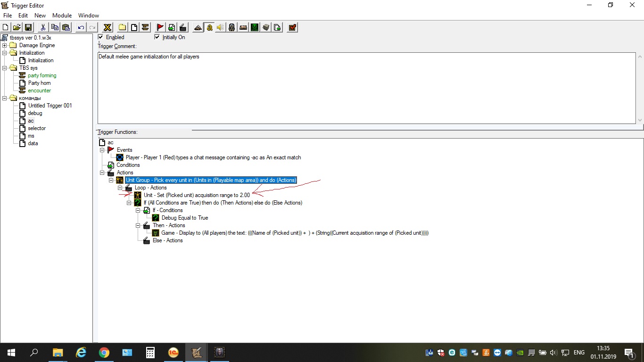Open the Object Editor helmet icon
644x362 pixels.
point(232,27)
